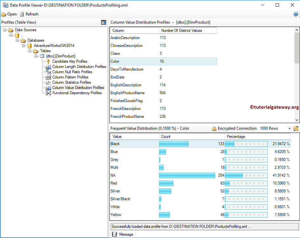Sort by Number Of Distinct Values header

pyautogui.click(x=187, y=31)
